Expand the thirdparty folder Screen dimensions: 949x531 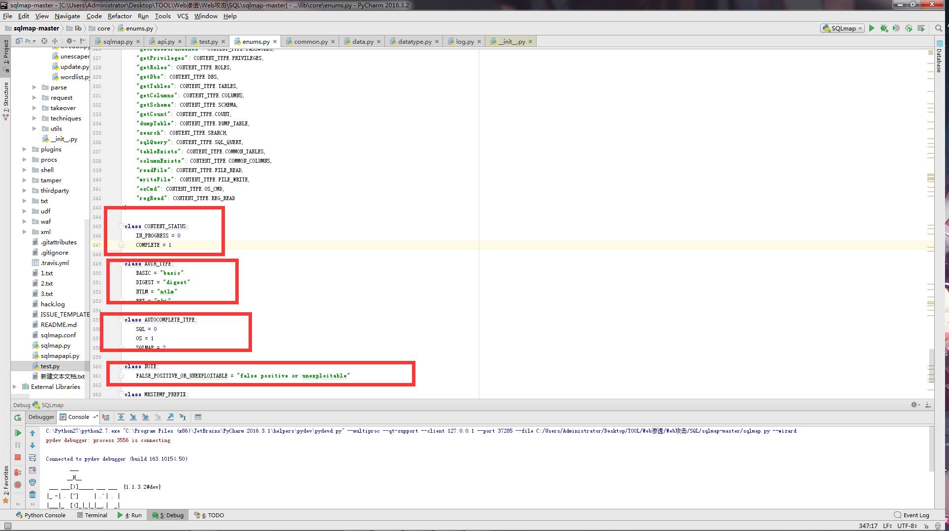[x=24, y=190]
